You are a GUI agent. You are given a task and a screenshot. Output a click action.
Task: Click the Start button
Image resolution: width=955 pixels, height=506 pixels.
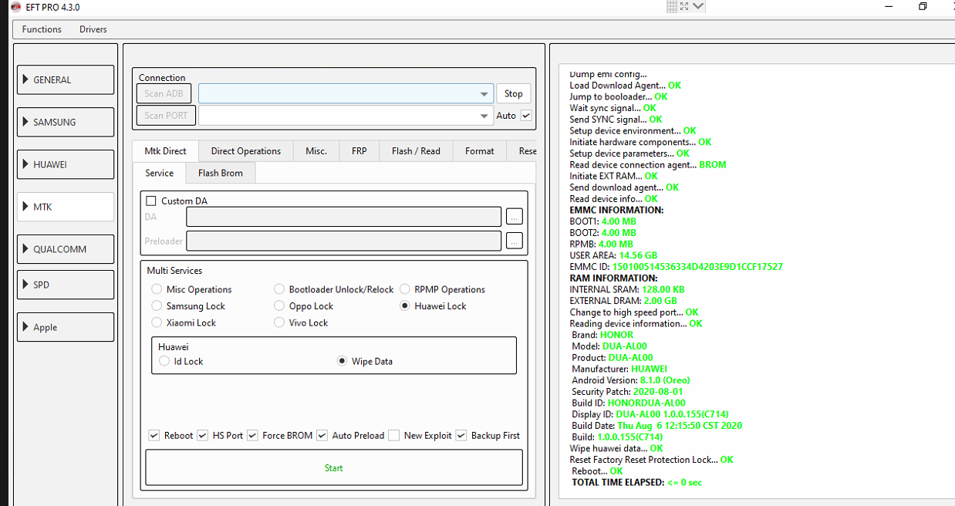(x=334, y=467)
